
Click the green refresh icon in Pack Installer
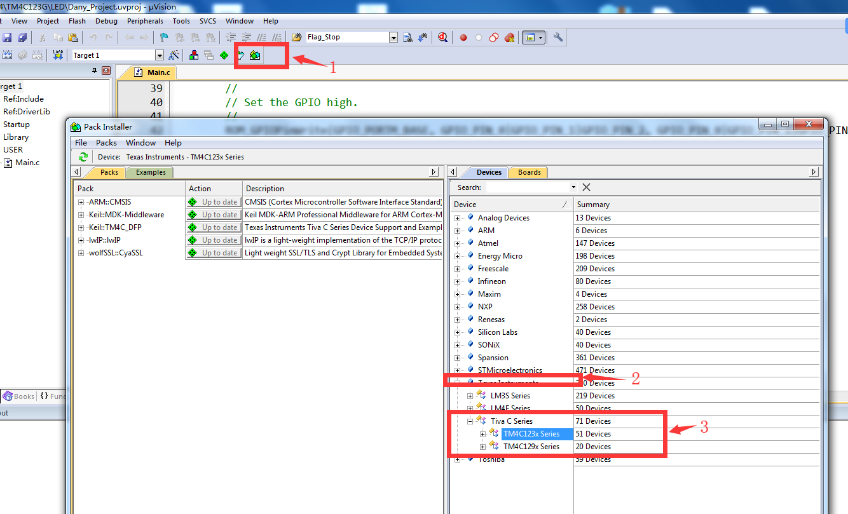tap(83, 157)
